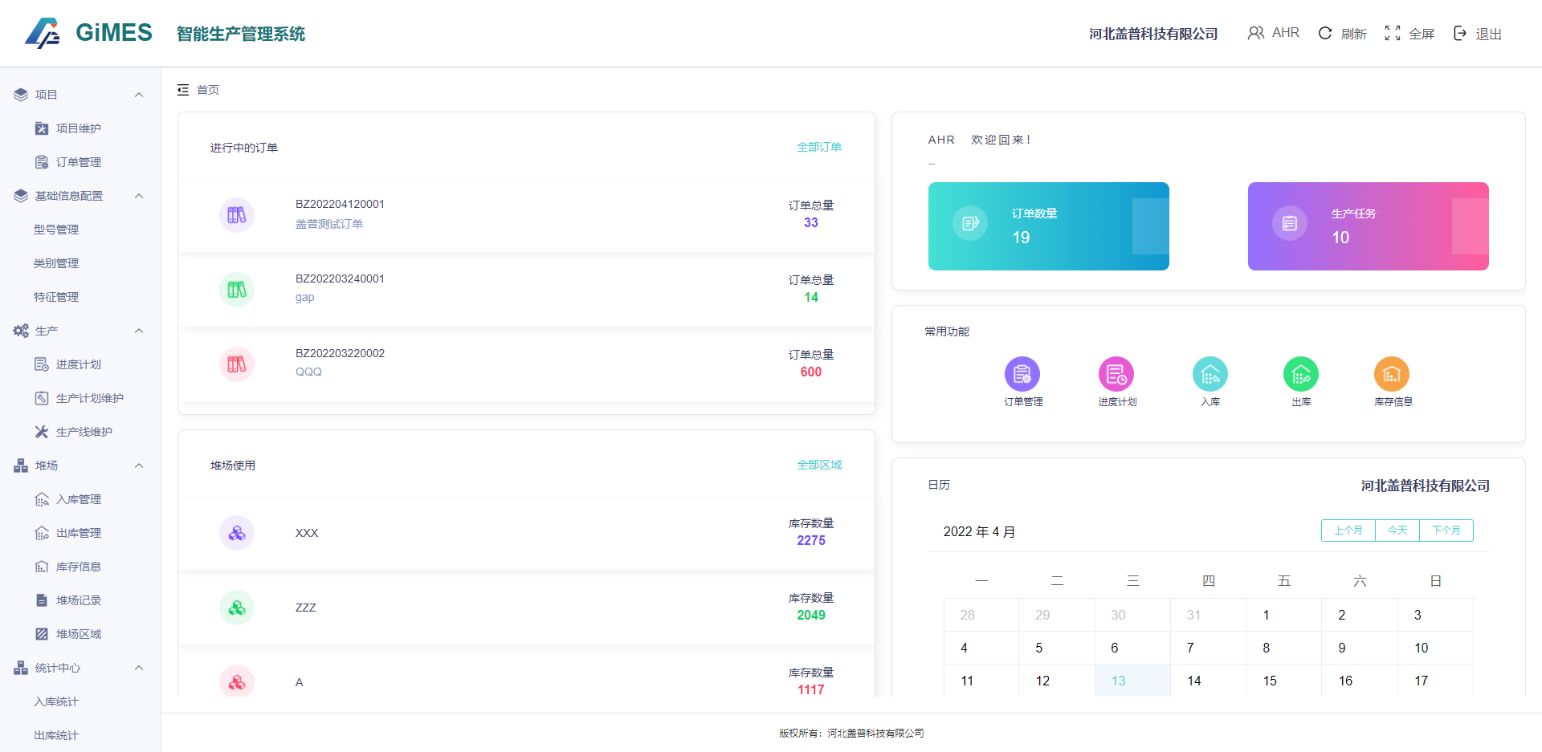Open the 进度计划 pink shortcut icon
Image resolution: width=1542 pixels, height=752 pixels.
point(1116,374)
